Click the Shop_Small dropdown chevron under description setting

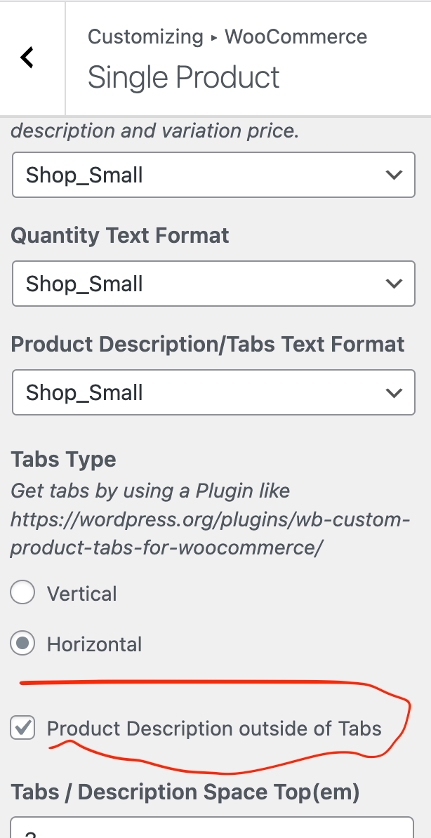(394, 175)
